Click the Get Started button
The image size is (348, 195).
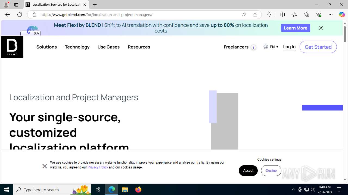[x=318, y=47]
